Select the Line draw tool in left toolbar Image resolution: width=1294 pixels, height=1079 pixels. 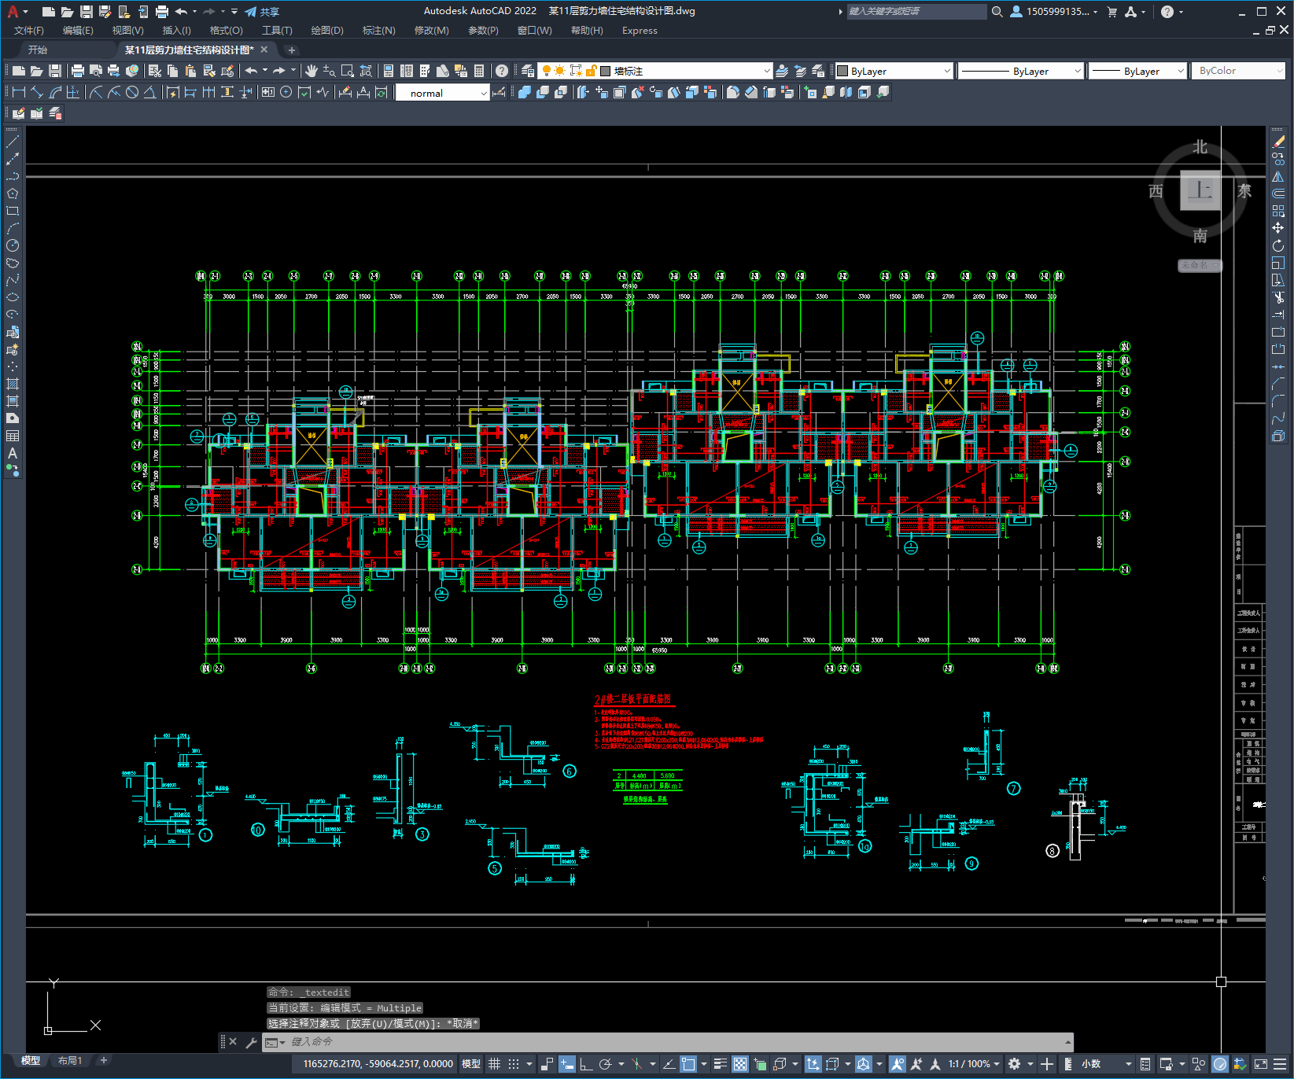(x=13, y=142)
